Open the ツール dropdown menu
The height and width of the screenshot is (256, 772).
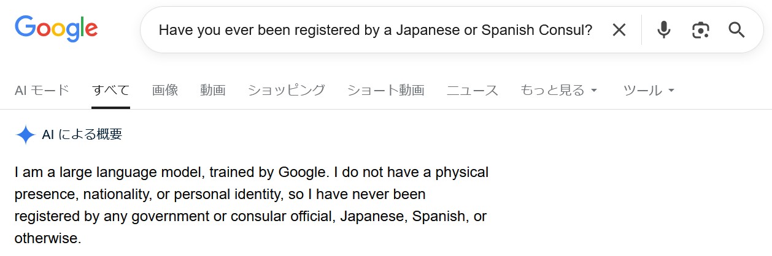click(x=649, y=91)
